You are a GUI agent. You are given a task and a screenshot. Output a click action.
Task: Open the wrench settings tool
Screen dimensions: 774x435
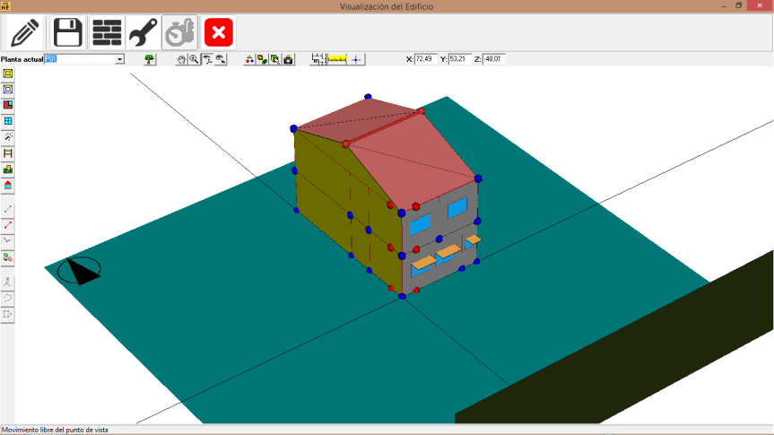click(x=143, y=33)
